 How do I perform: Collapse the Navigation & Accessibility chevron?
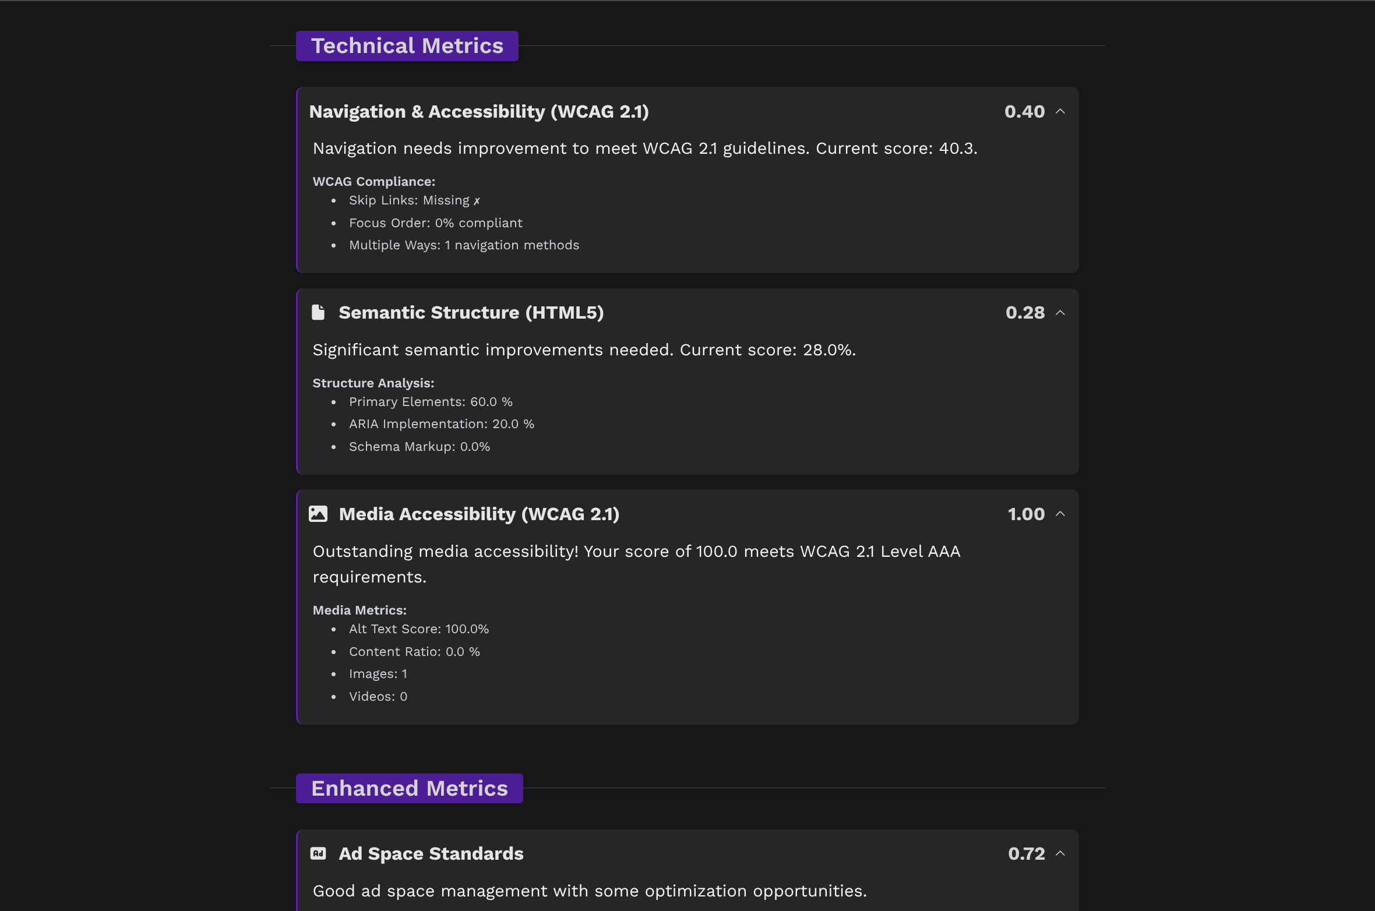point(1060,111)
